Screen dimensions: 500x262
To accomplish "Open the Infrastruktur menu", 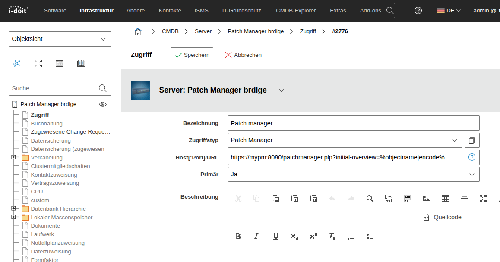I will pos(96,10).
